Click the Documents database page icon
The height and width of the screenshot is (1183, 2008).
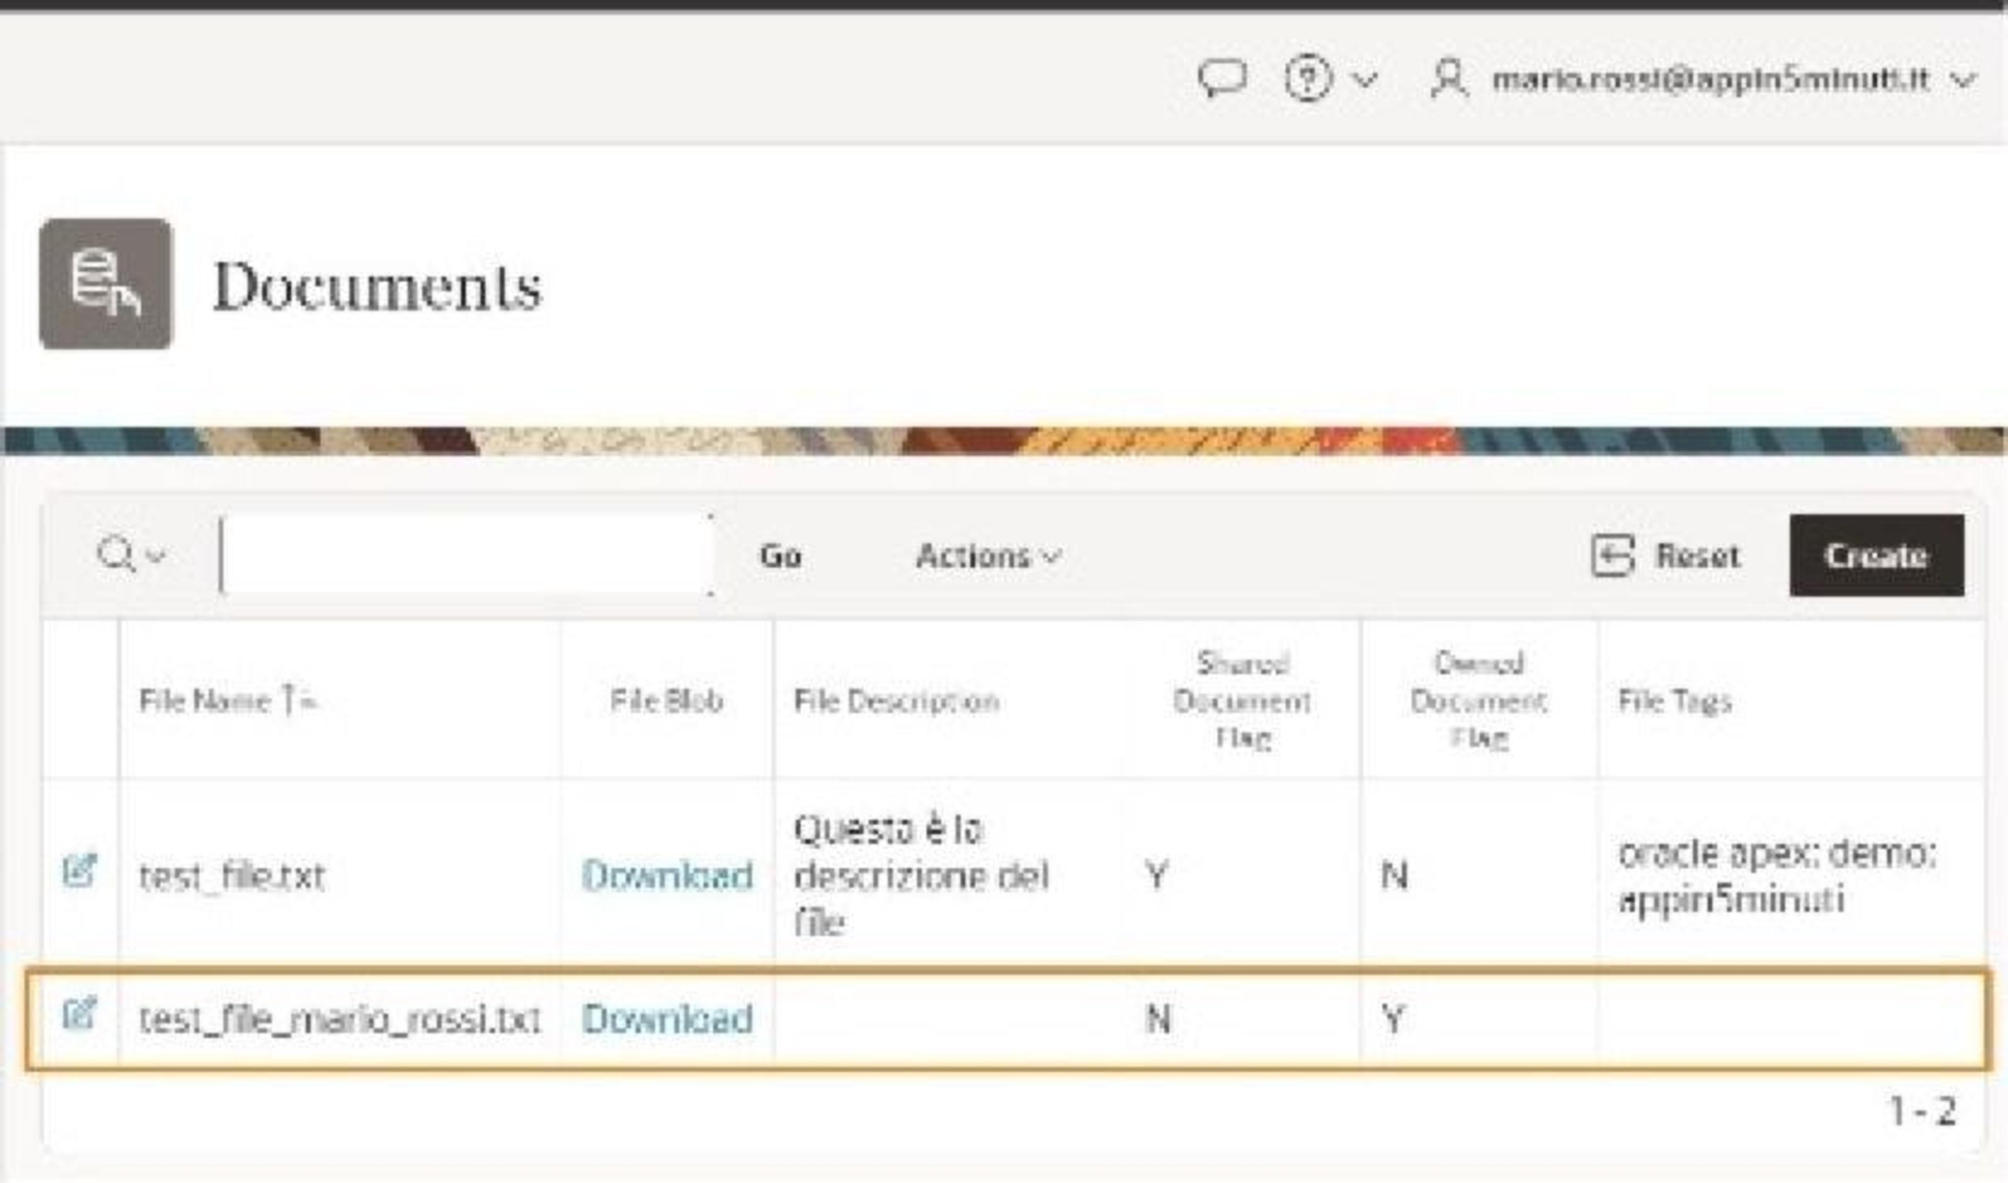(x=105, y=284)
